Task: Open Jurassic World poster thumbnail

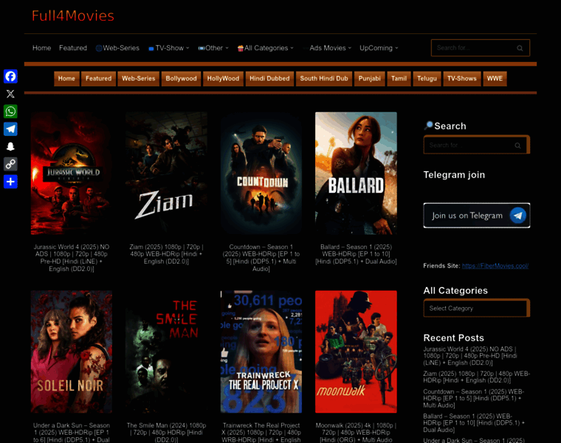Action: 72,174
